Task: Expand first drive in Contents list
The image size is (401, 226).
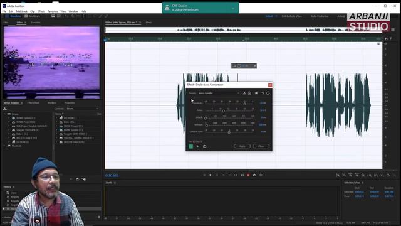Action: pos(57,118)
